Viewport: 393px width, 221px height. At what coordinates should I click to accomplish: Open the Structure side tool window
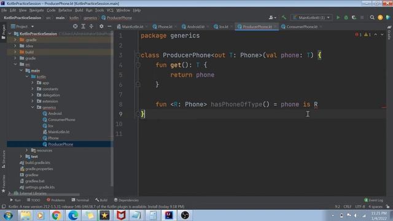coord(4,159)
